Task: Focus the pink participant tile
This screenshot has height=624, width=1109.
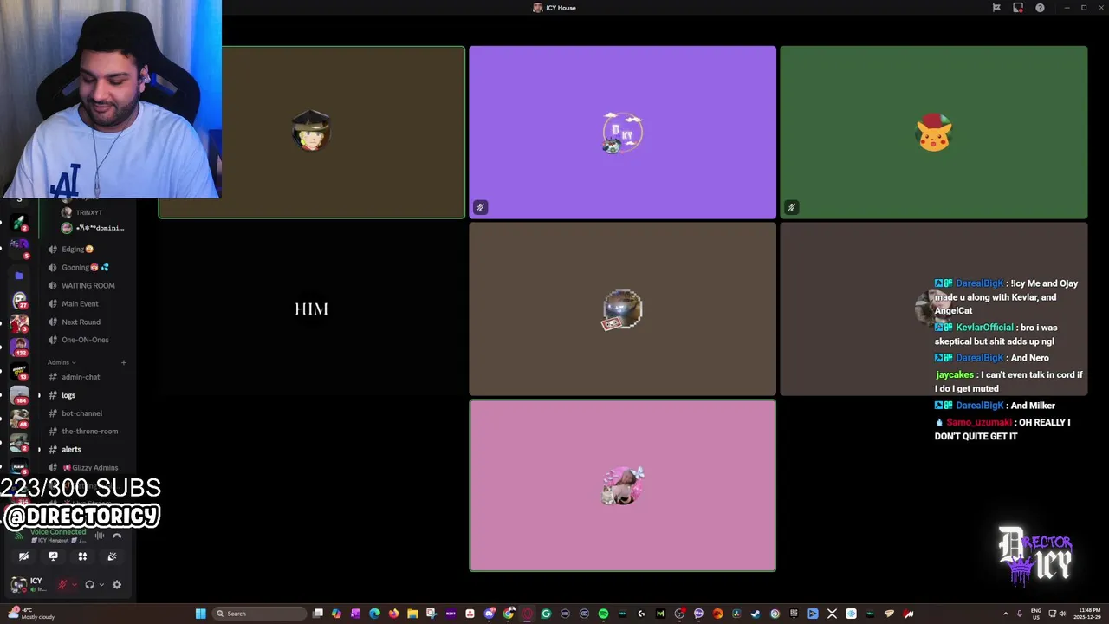Action: pyautogui.click(x=622, y=485)
